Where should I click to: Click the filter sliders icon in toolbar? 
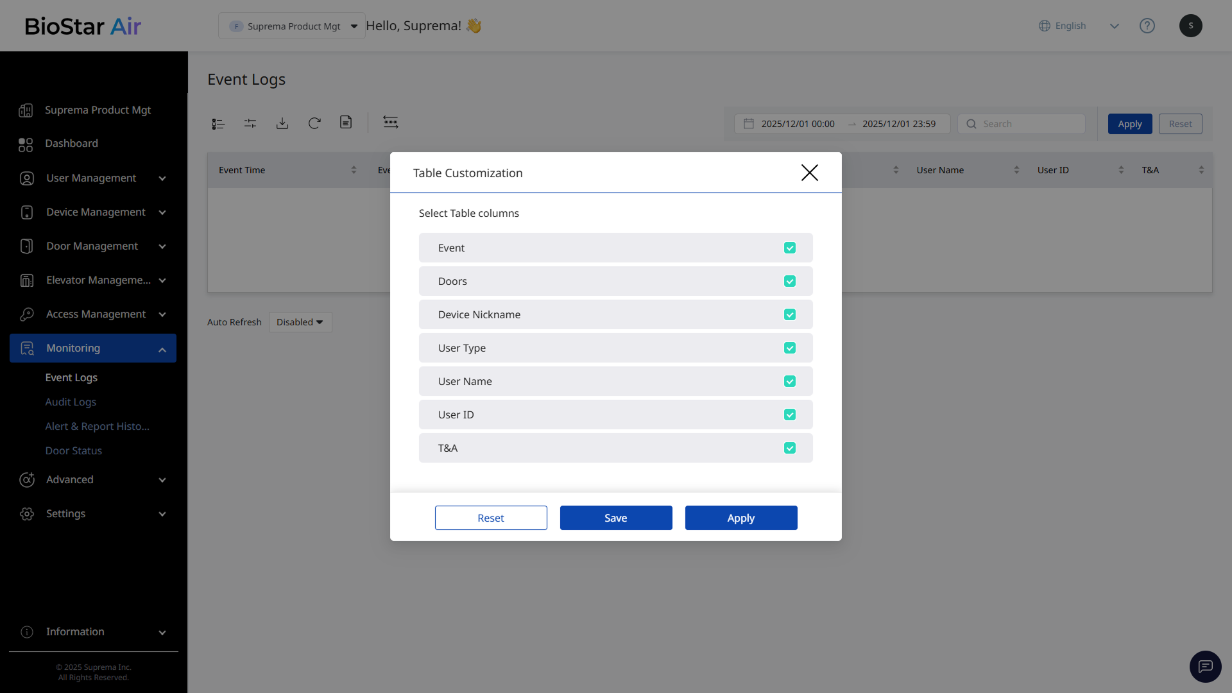coord(250,123)
